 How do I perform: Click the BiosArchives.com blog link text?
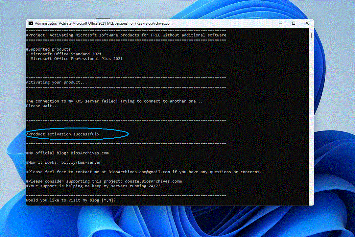(90, 153)
